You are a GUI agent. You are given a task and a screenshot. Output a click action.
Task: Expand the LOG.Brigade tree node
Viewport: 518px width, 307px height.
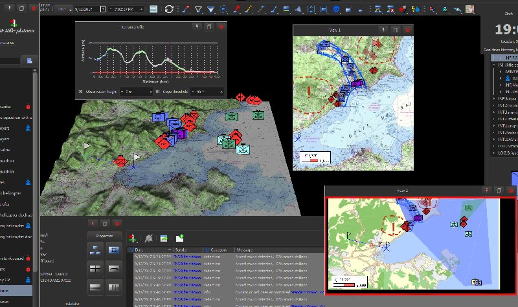pos(494,153)
